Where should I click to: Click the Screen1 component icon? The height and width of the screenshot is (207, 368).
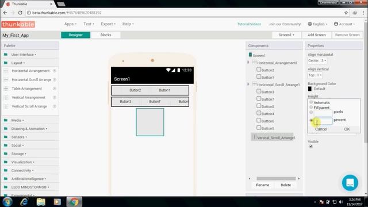point(250,55)
